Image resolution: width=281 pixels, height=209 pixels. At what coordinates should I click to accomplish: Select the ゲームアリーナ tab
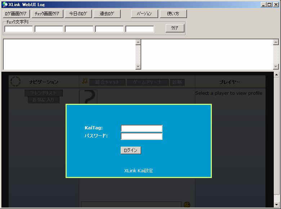point(147,82)
